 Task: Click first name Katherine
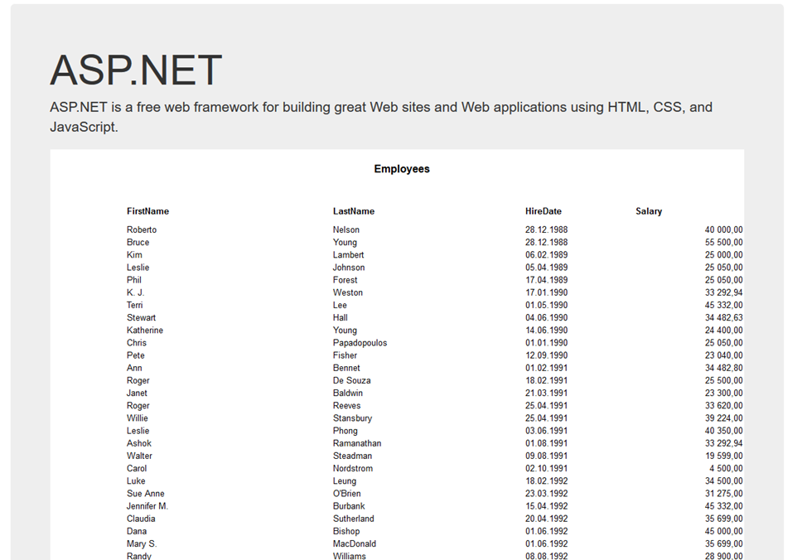tap(145, 330)
